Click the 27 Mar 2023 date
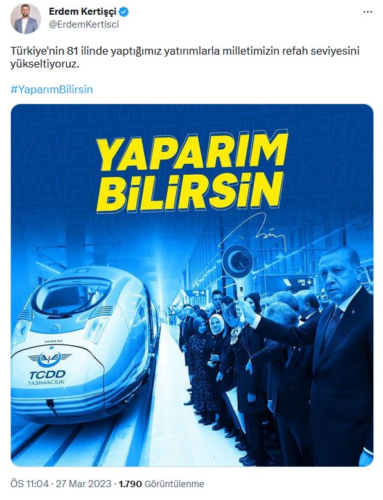Viewport: 383px width, 500px height. [84, 484]
